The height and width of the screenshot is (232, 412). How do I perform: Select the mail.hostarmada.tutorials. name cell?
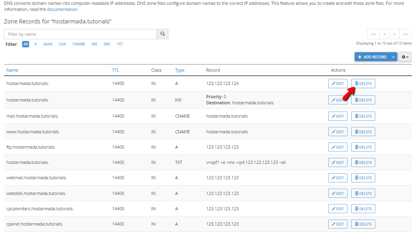point(32,116)
